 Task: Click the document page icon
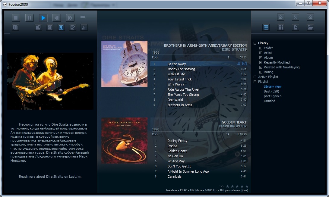pyautogui.click(x=296, y=27)
